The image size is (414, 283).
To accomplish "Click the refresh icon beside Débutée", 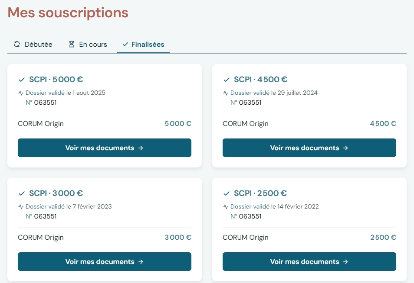I will tap(17, 44).
